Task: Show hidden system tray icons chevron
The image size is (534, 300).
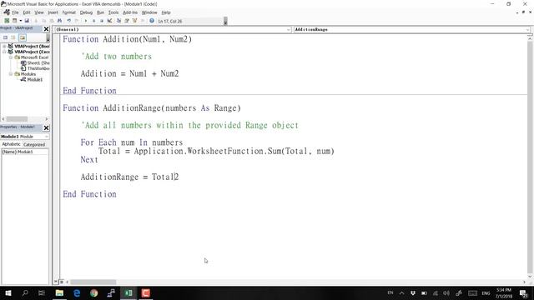Action: coord(402,292)
